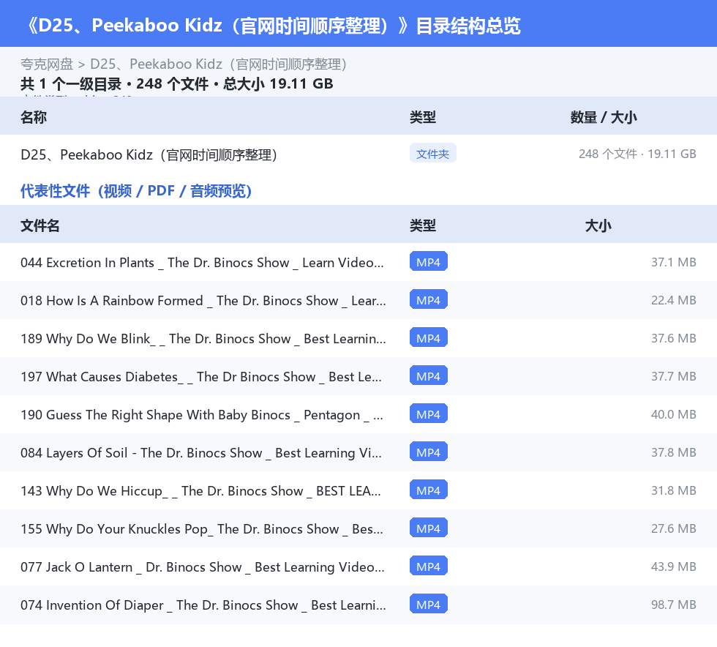Click the MP4 badge for 018 Rainbow Formed

[x=429, y=299]
